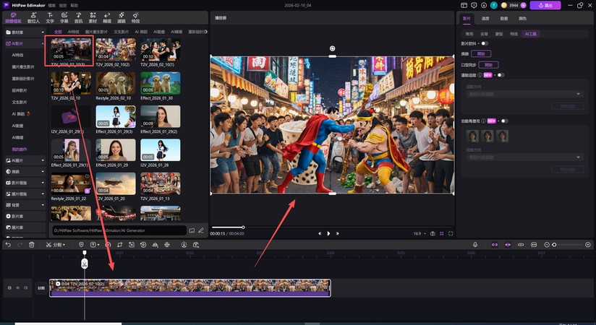Image resolution: width=596 pixels, height=325 pixels.
Task: Click the microphone voice-over icon
Action: tap(475, 245)
